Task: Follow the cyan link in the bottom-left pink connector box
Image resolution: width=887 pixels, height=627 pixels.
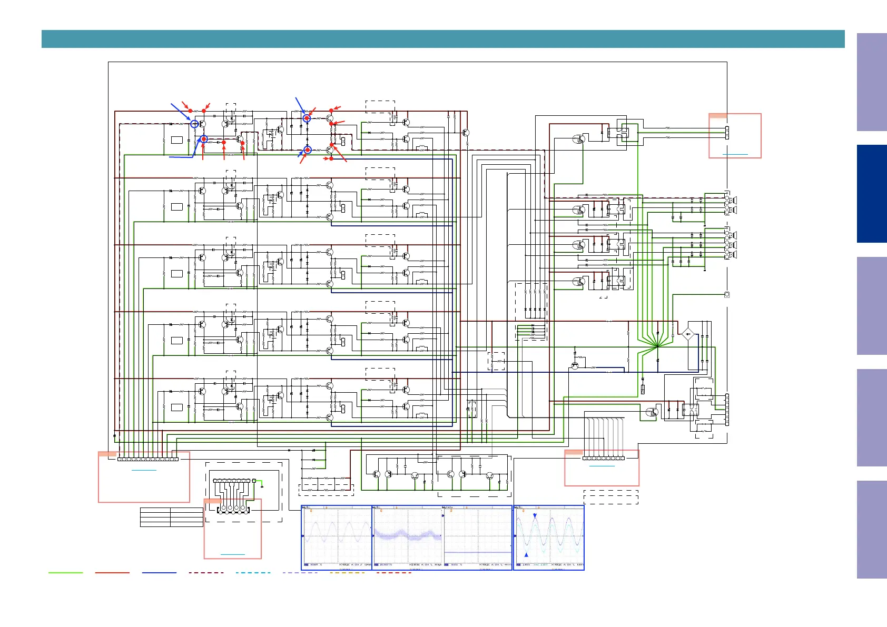Action: tap(144, 470)
